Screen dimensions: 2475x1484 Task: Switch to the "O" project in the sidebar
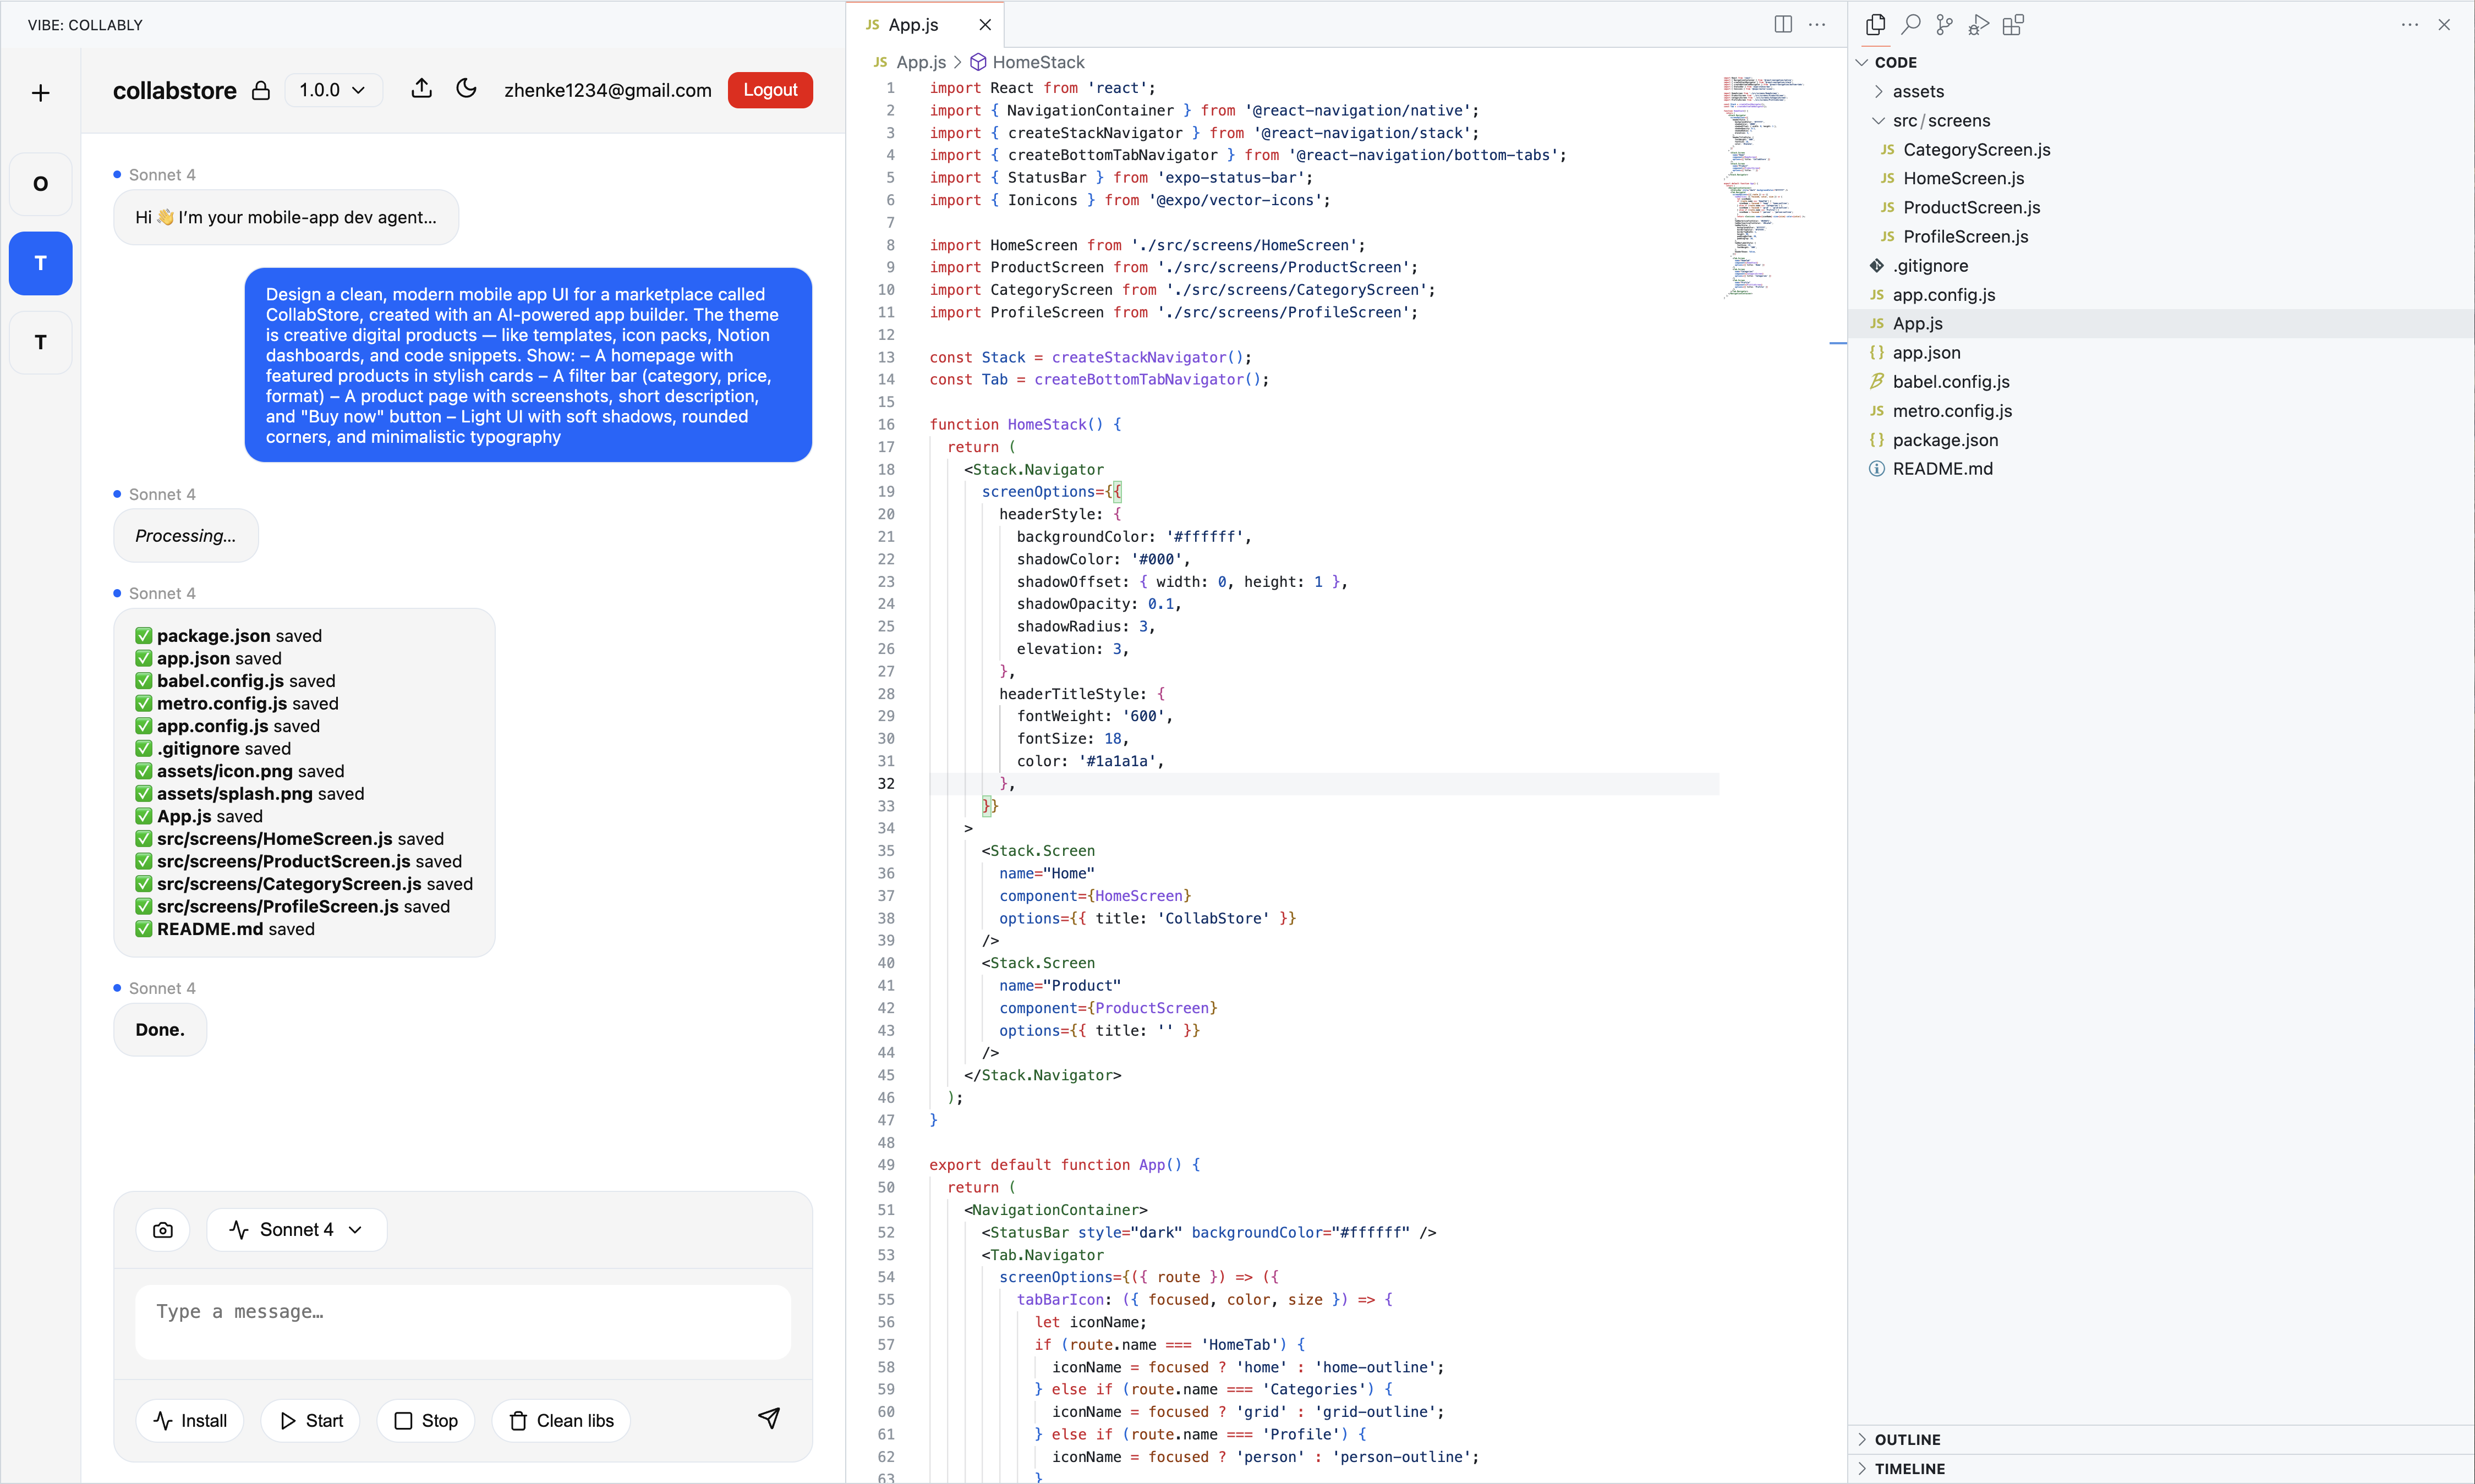40,183
